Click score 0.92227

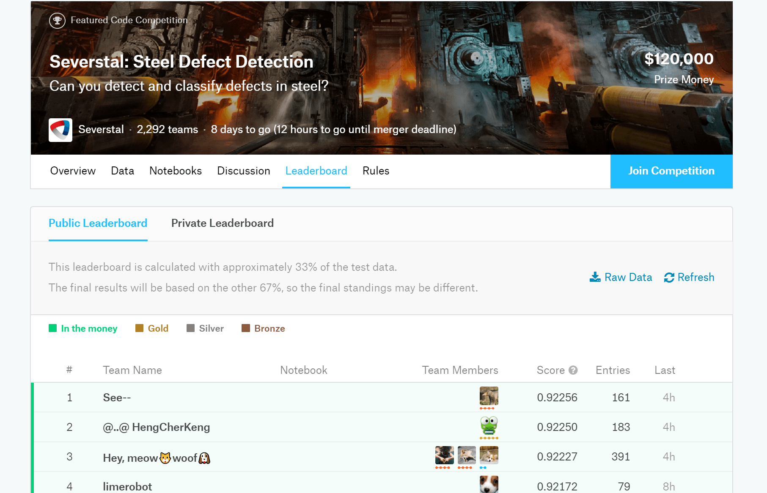pyautogui.click(x=557, y=457)
